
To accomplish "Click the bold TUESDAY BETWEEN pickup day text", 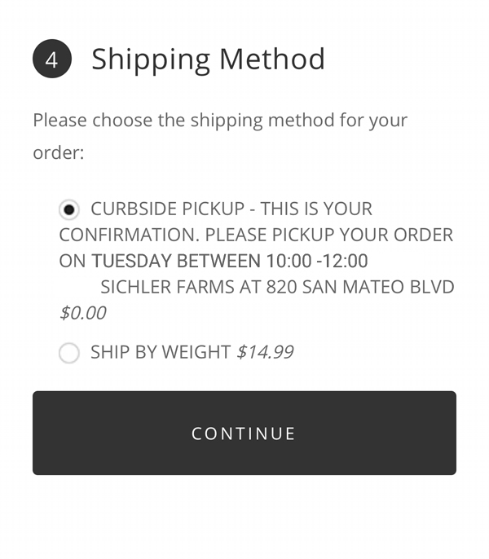I will 176,262.
